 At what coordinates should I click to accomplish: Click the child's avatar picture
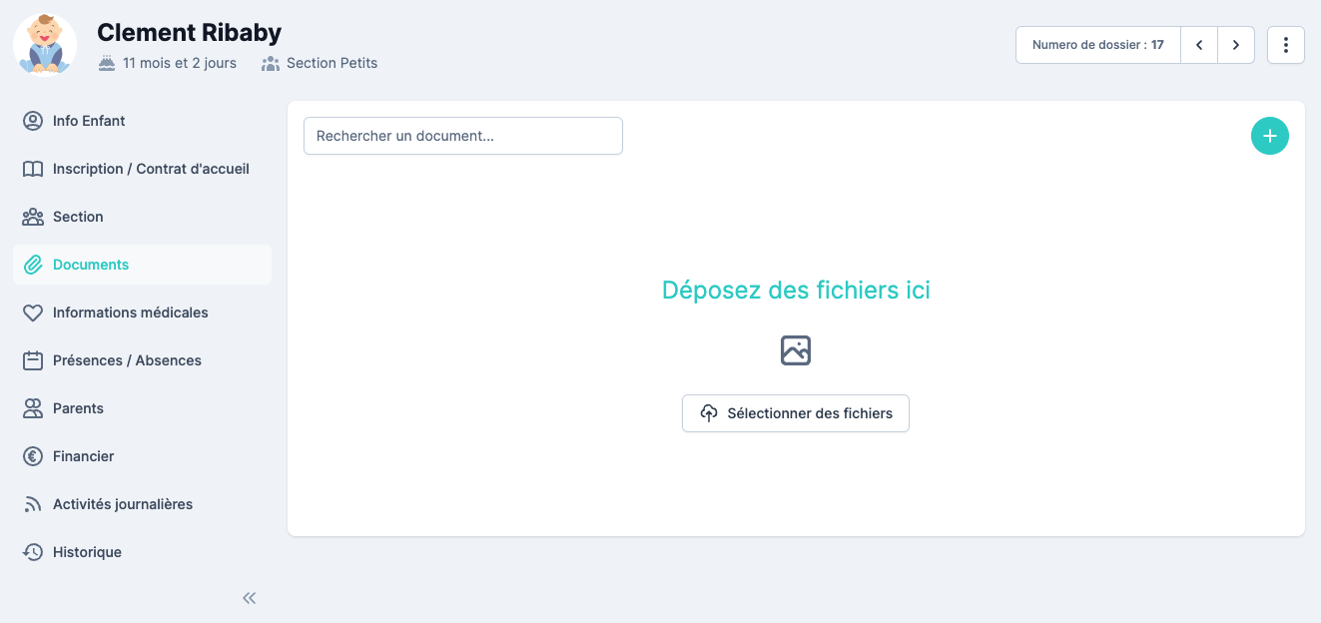45,45
